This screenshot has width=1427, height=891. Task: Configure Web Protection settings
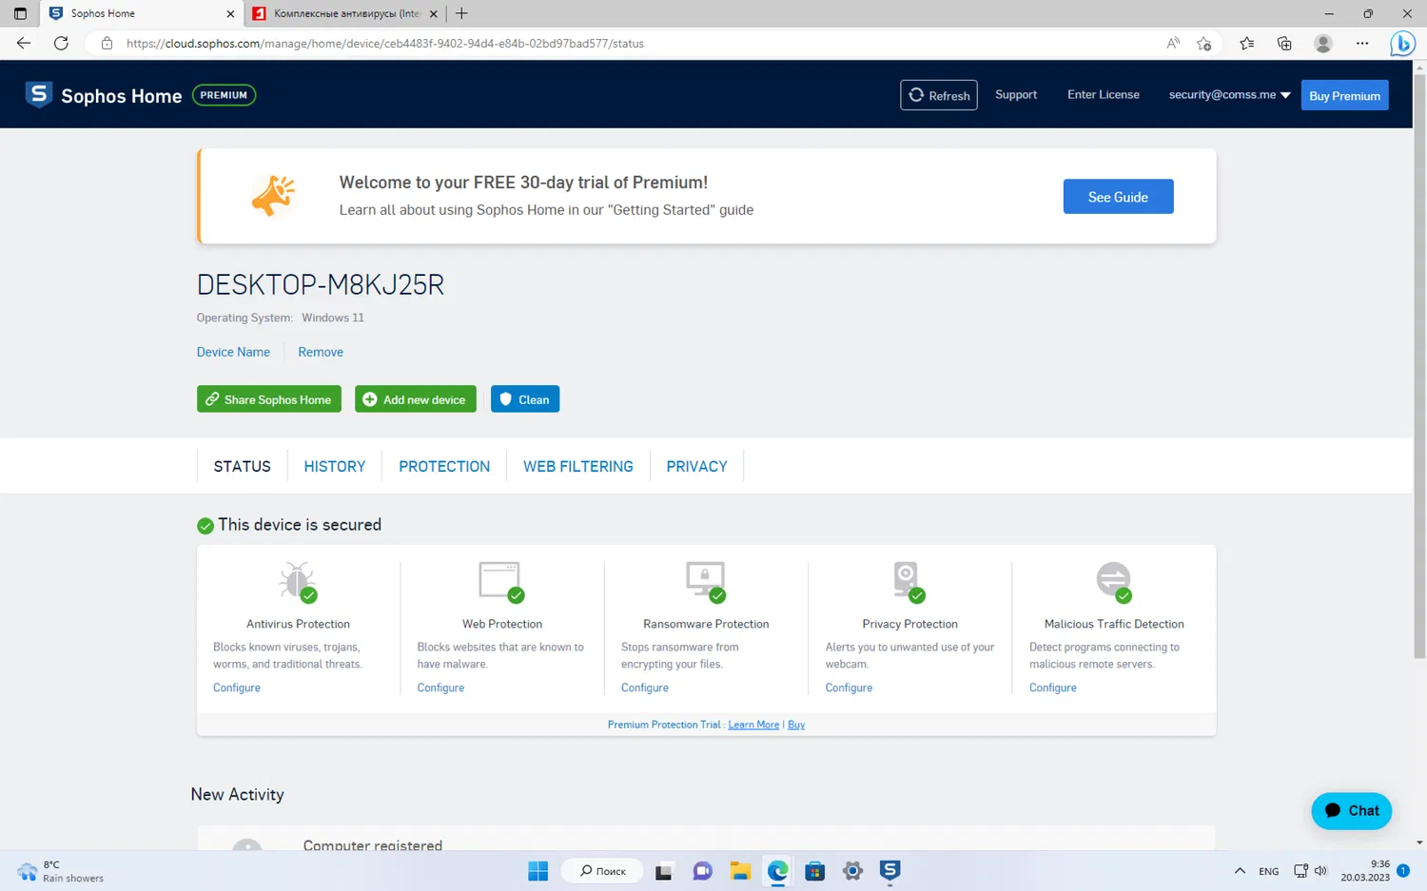pyautogui.click(x=440, y=688)
